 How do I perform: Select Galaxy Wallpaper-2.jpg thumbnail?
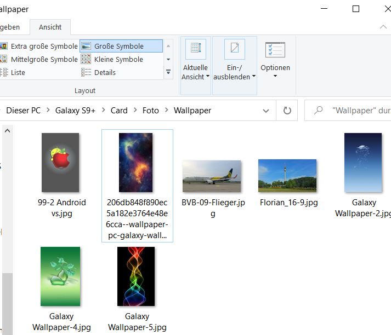coord(363,163)
